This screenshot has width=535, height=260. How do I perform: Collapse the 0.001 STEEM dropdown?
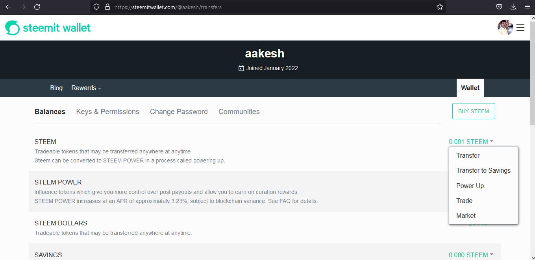(x=471, y=142)
